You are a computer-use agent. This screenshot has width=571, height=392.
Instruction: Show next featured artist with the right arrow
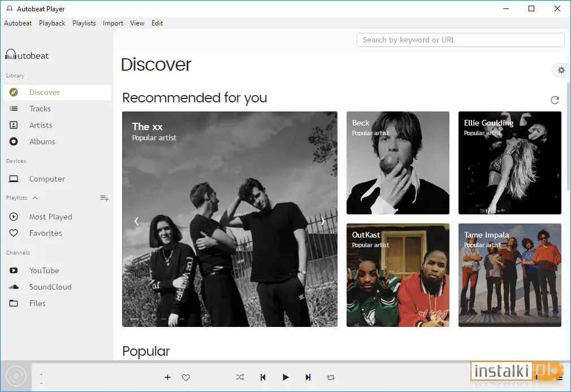tap(323, 221)
